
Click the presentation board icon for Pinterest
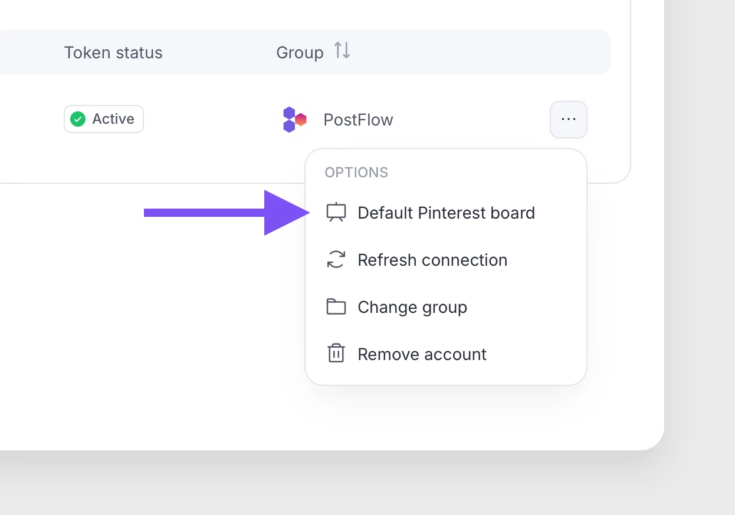336,213
